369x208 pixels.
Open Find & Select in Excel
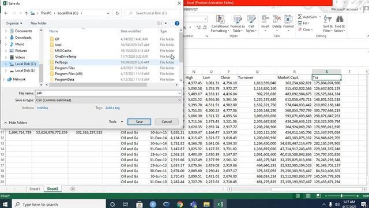coord(340,24)
